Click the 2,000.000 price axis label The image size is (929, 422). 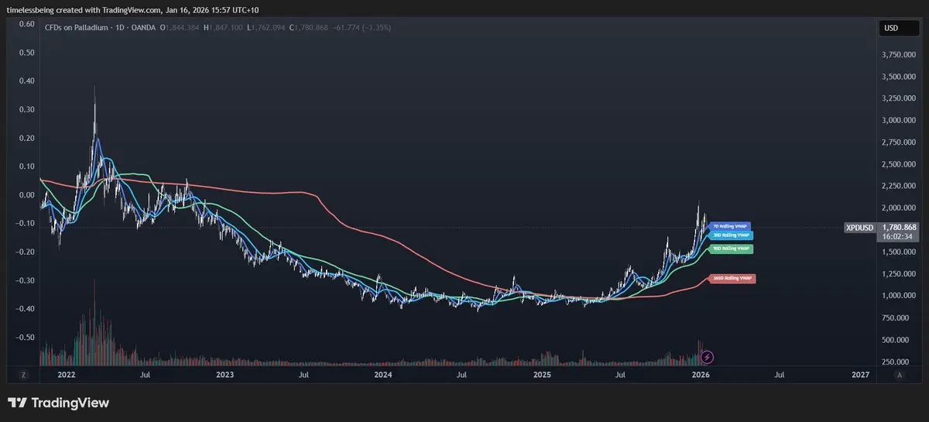[900, 208]
